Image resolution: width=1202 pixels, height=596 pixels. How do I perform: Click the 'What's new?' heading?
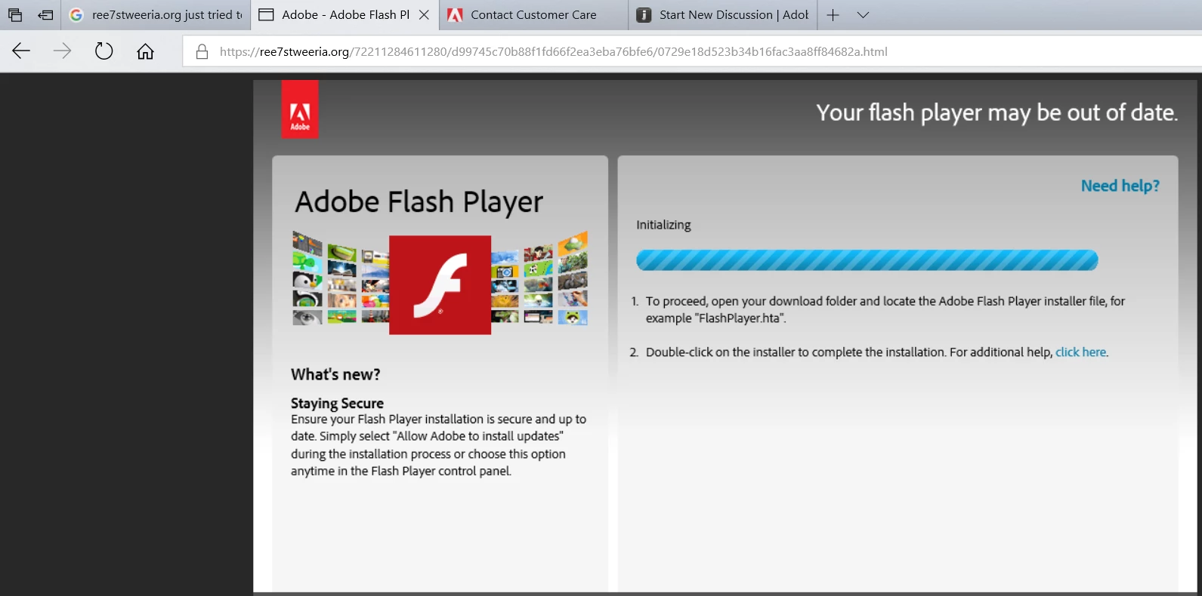335,374
